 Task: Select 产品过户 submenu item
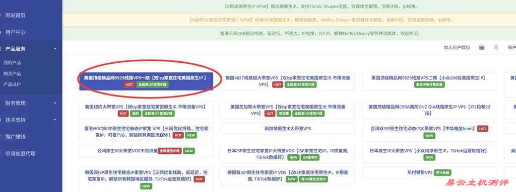(12, 84)
